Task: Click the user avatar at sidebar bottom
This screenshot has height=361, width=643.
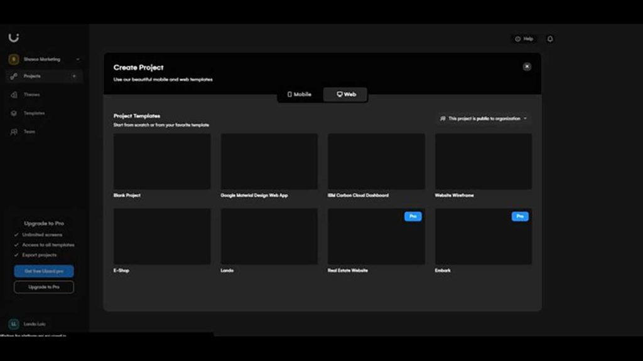Action: click(x=14, y=324)
